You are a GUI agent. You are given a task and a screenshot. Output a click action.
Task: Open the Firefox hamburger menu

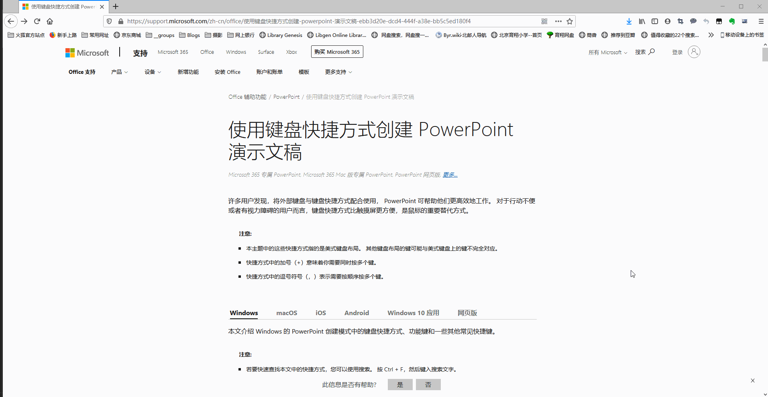click(x=761, y=21)
